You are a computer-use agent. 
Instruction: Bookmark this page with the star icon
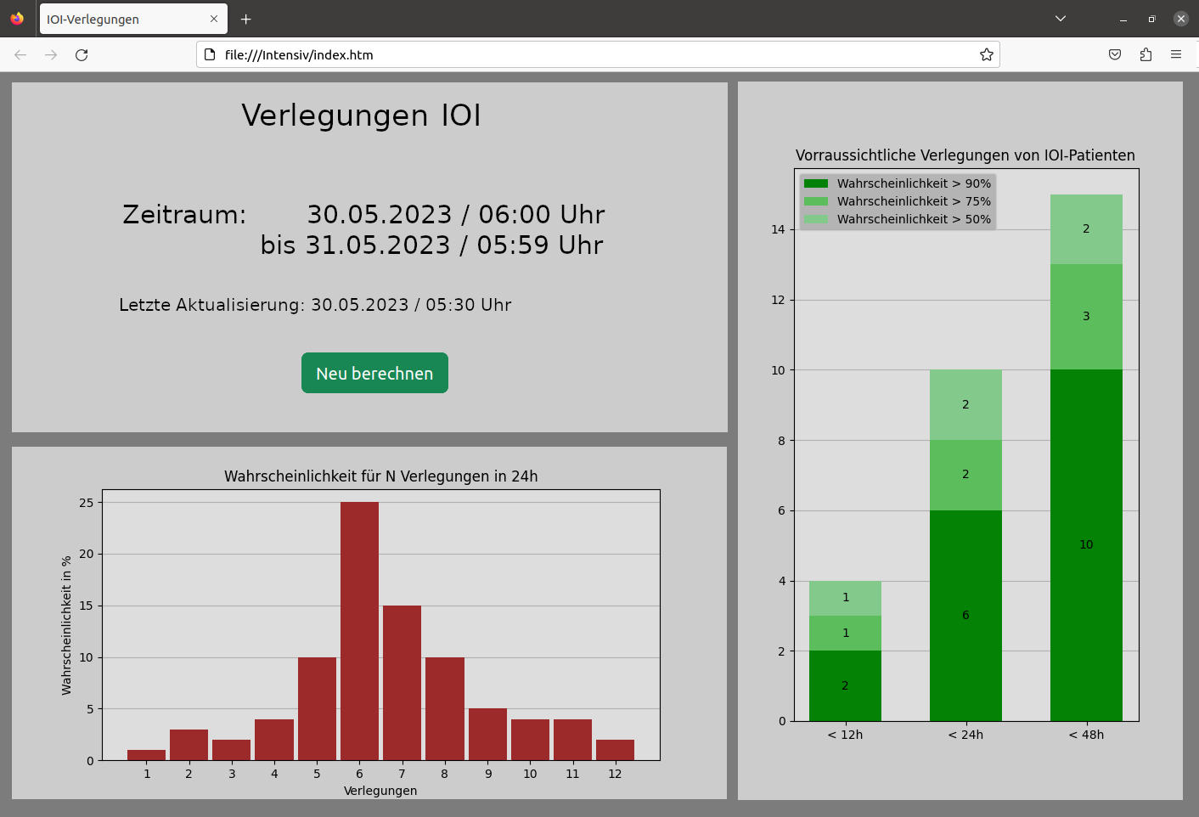[x=986, y=54]
